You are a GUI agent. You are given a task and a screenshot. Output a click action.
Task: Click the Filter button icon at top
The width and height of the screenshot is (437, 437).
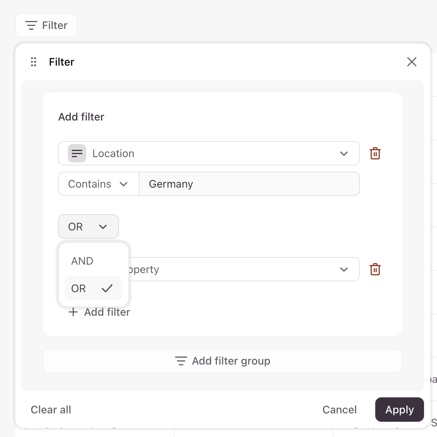(x=31, y=26)
